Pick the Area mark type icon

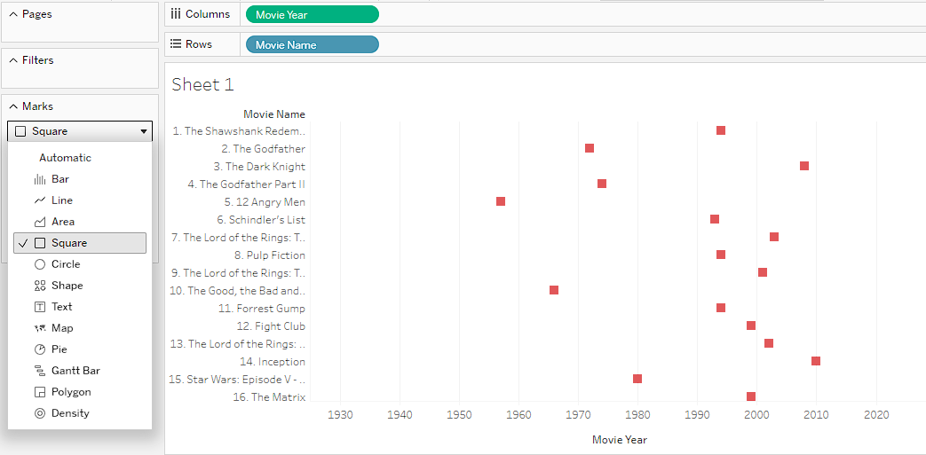tap(40, 222)
